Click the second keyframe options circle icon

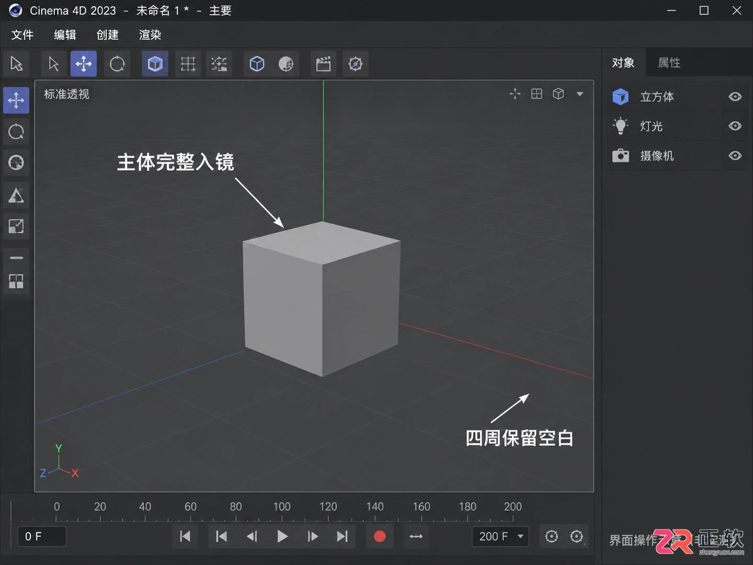click(x=577, y=536)
